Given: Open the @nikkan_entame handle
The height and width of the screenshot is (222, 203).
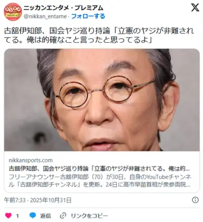Looking at the screenshot, I should pos(45,16).
